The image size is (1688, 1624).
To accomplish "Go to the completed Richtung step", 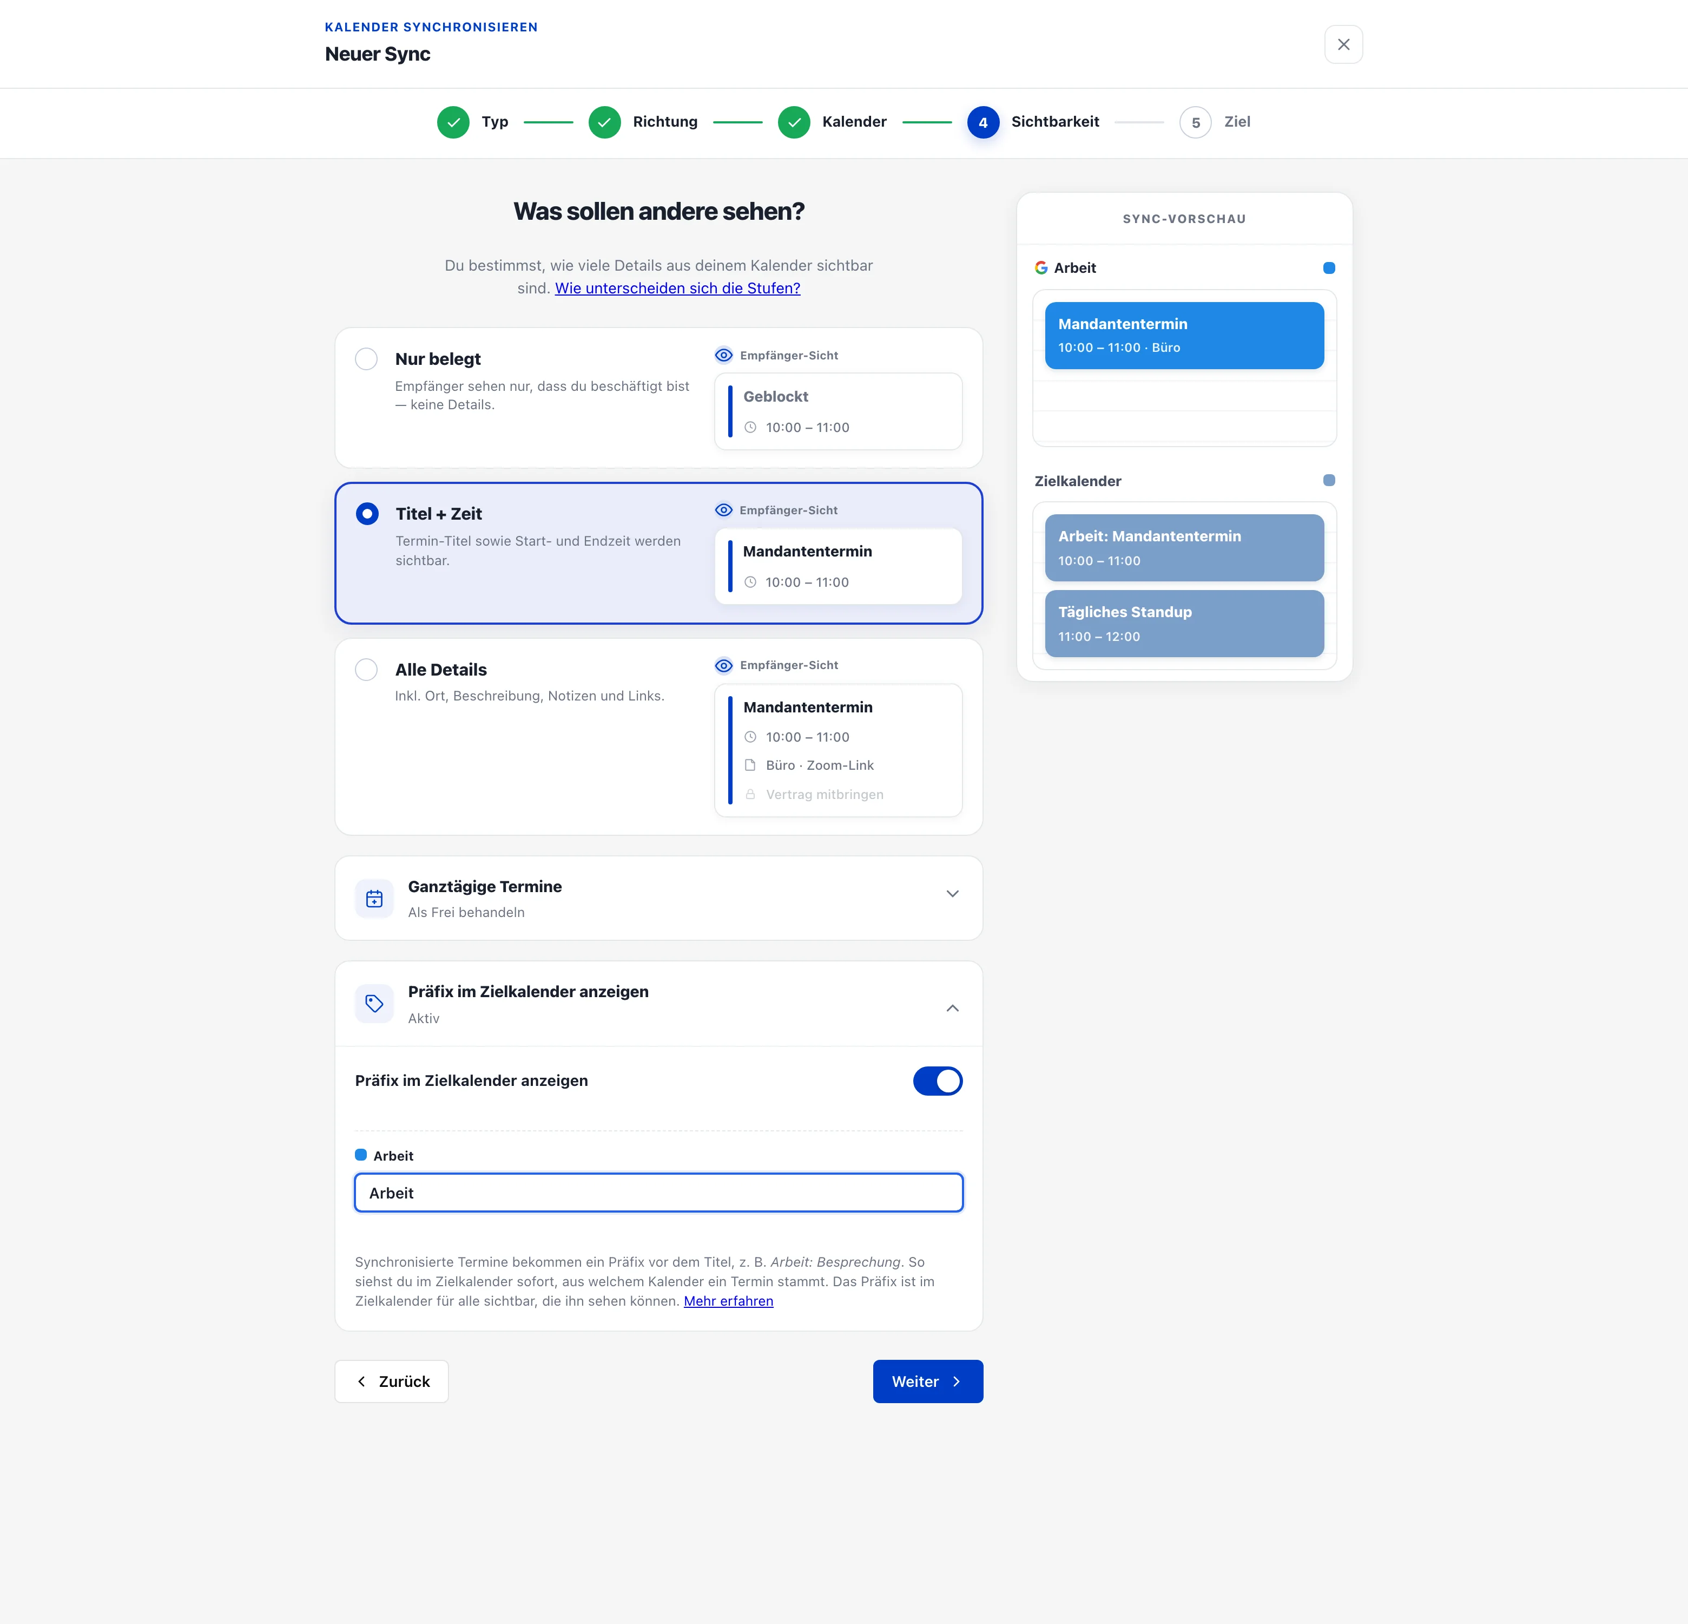I will [x=643, y=122].
